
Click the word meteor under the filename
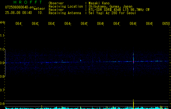pos(39,9)
